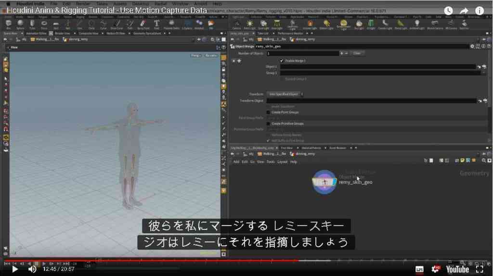This screenshot has height=276, width=493.
Task: Seek on the red video progress bar
Action: point(151,260)
